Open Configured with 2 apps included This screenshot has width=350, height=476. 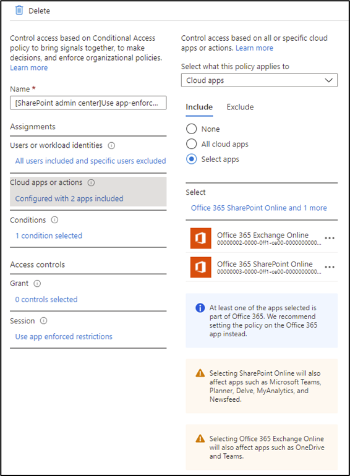click(69, 198)
